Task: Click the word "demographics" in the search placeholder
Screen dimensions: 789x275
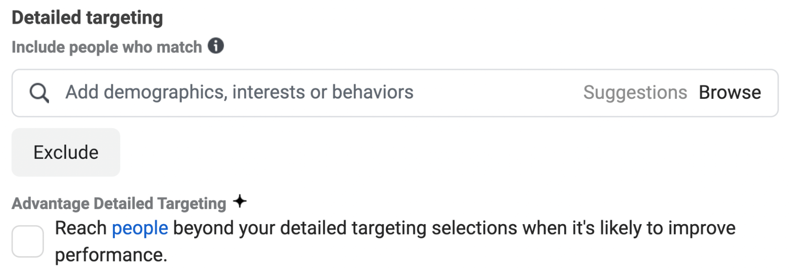Action: [x=165, y=93]
